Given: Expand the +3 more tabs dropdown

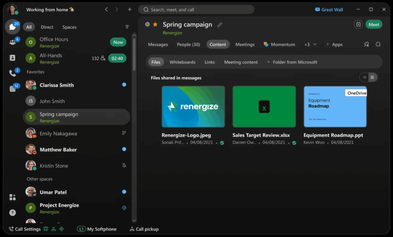Looking at the screenshot, I should [310, 44].
